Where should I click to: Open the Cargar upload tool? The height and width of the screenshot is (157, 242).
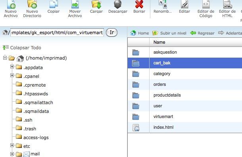pos(96,7)
